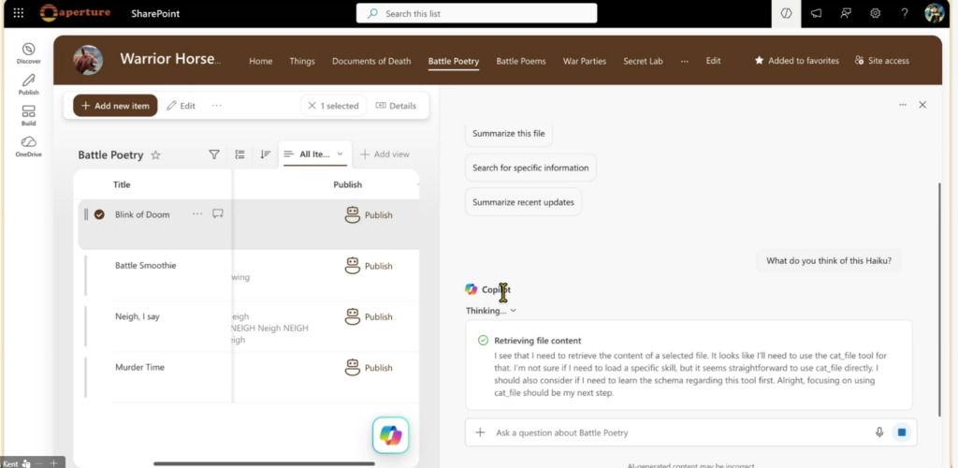Viewport: 958px width, 468px height.
Task: Open Murder Time item
Action: pos(139,367)
